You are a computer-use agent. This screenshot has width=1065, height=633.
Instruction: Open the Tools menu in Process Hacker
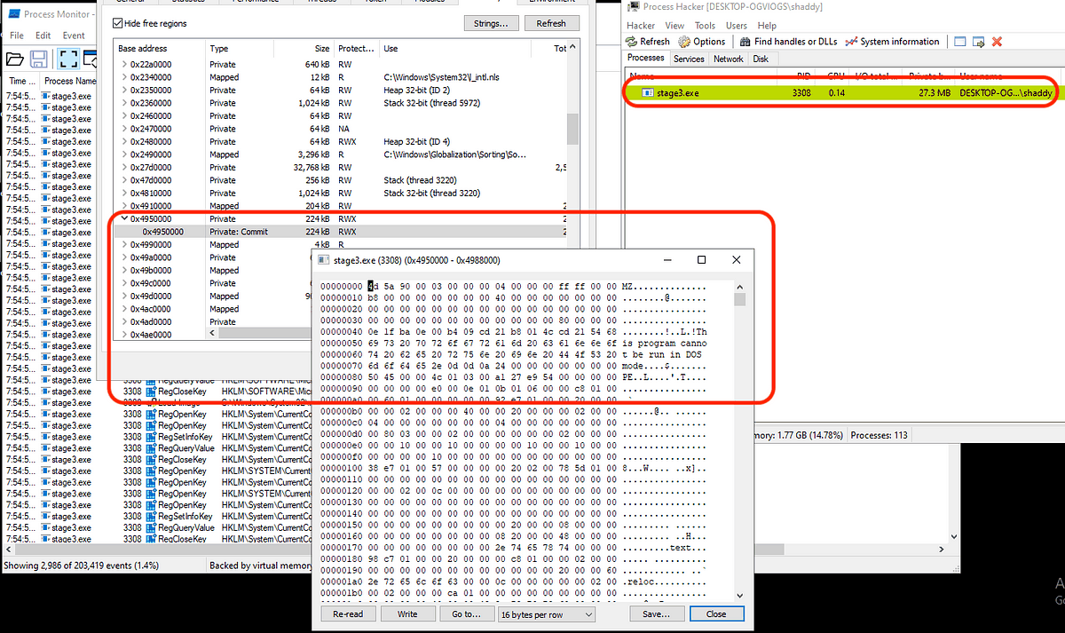[x=705, y=26]
